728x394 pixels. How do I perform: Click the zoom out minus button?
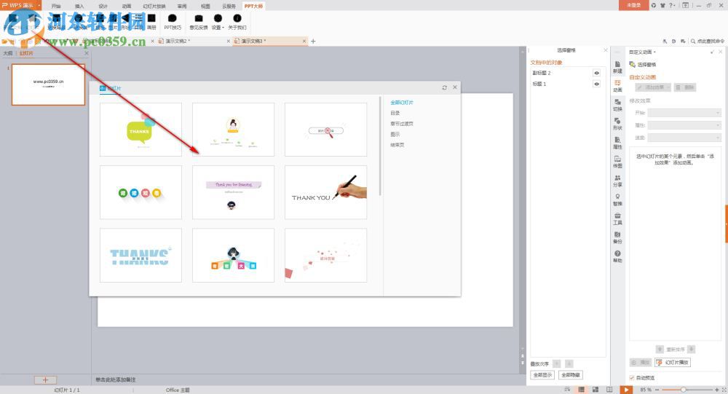click(x=657, y=390)
